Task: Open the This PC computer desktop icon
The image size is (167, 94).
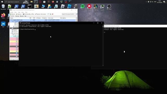Action: click(43, 6)
